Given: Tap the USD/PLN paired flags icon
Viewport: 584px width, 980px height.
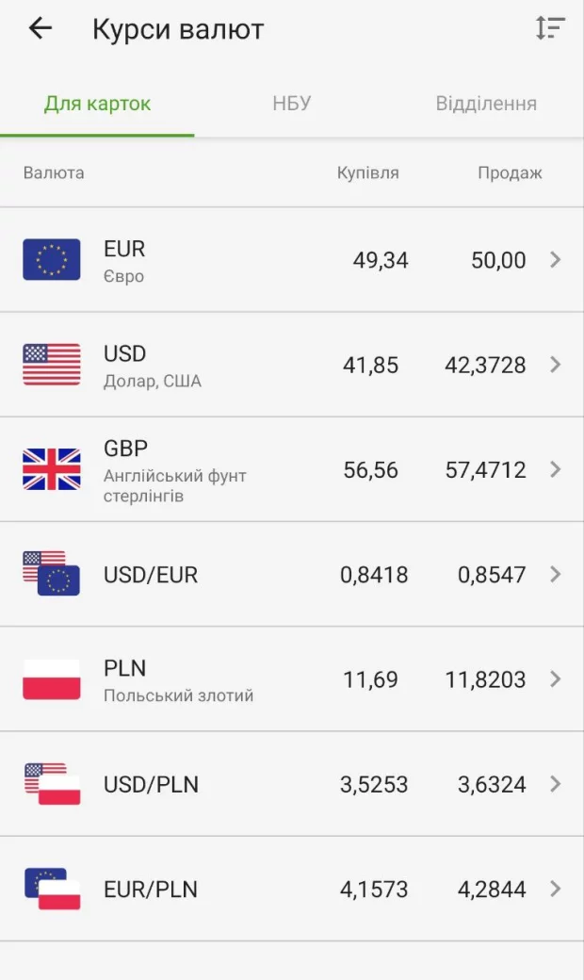Looking at the screenshot, I should point(52,784).
